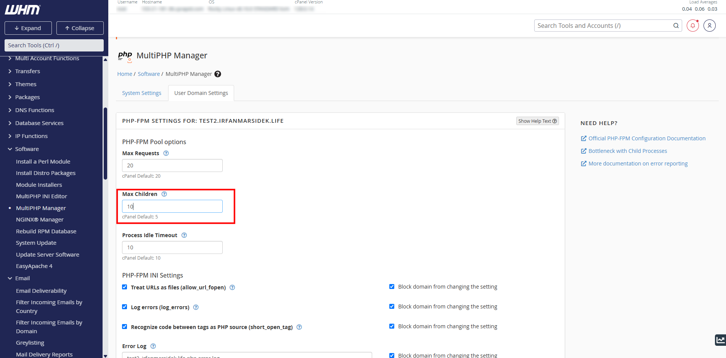Toggle Log errors checkbox

coord(125,307)
